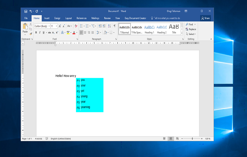Screen dimensions: 247x157
Task: Decrease font size with shrink font icon
Action: [x=64, y=26]
